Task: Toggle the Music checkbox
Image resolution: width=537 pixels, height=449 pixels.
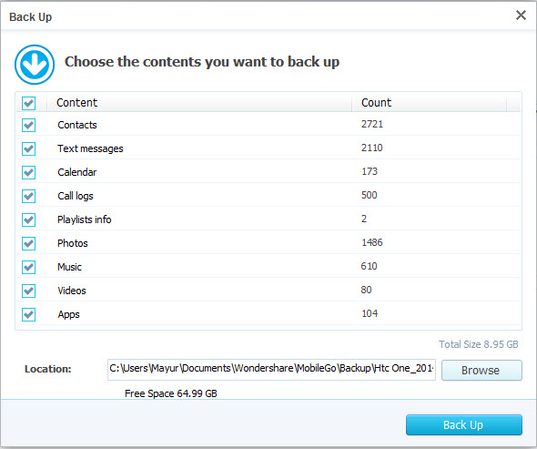Action: coord(28,267)
